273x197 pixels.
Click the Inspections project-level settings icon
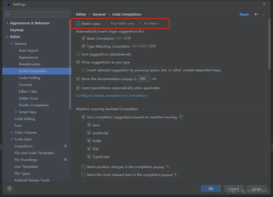click(x=65, y=146)
